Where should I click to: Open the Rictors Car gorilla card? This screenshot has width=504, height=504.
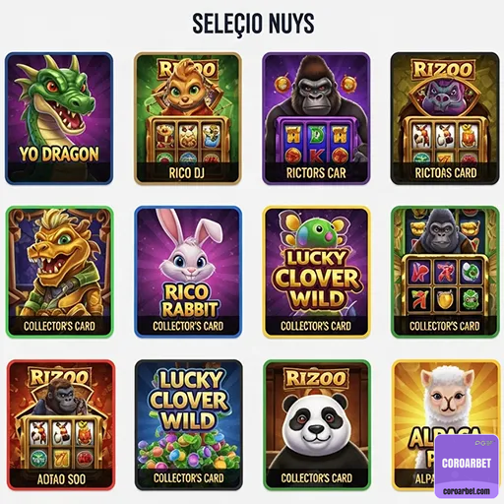[x=316, y=118]
